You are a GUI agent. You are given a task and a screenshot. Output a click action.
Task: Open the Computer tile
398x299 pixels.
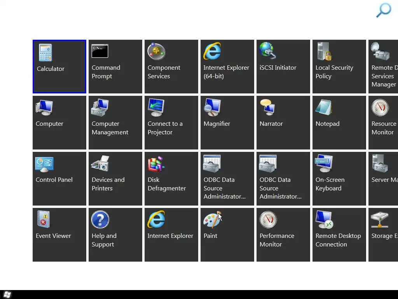point(59,123)
